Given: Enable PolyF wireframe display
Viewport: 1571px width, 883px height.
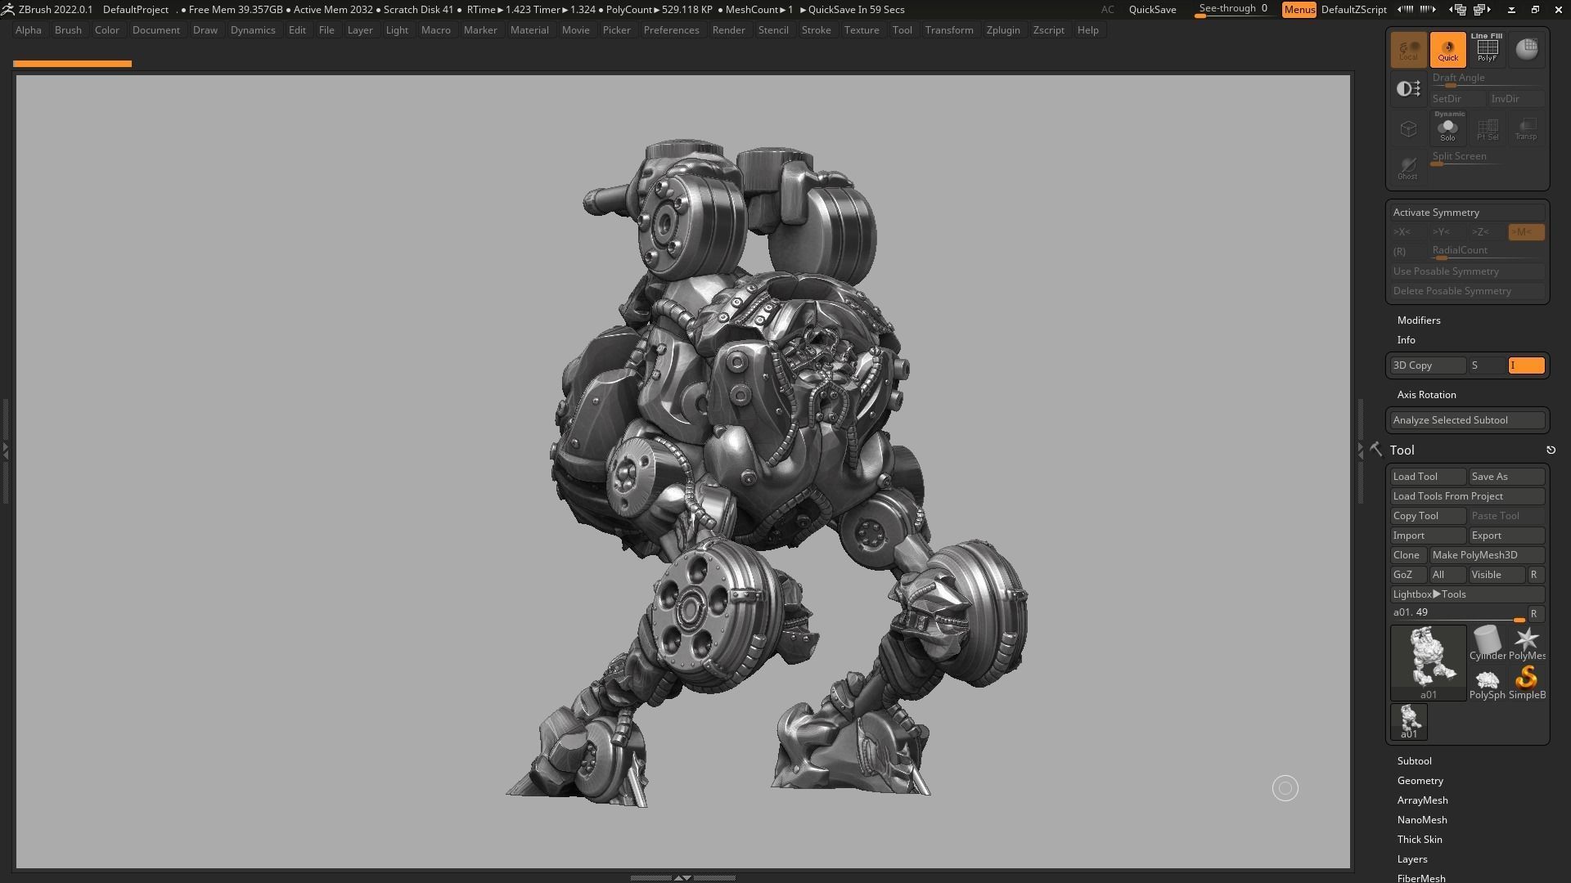Looking at the screenshot, I should (x=1487, y=49).
